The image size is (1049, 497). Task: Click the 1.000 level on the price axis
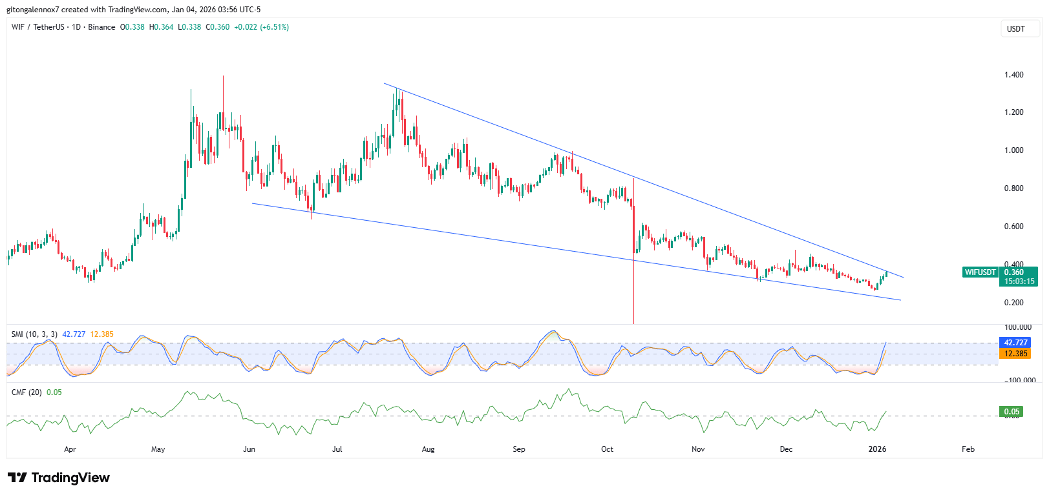click(x=1013, y=150)
